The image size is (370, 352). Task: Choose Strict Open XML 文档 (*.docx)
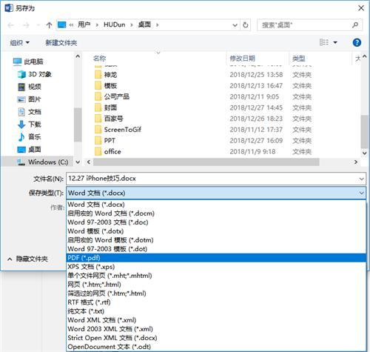point(216,338)
